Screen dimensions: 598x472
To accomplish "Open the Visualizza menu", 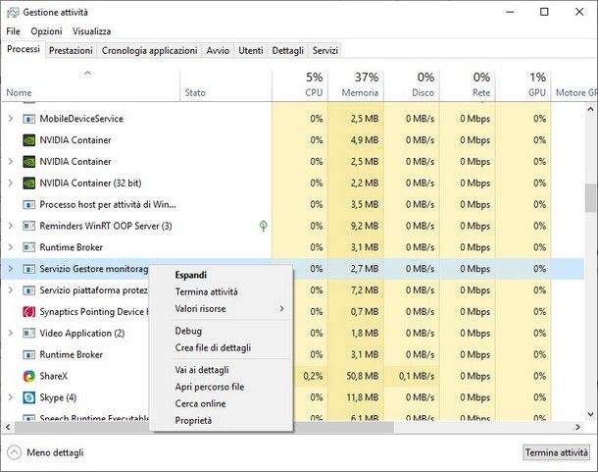I will coord(91,31).
